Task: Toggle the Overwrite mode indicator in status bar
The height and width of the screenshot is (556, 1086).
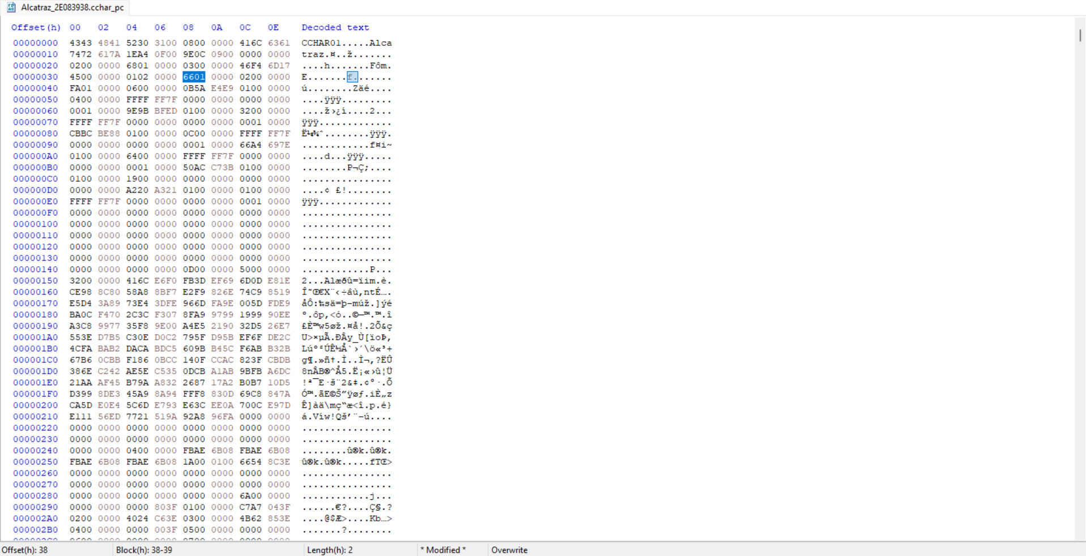Action: point(509,550)
